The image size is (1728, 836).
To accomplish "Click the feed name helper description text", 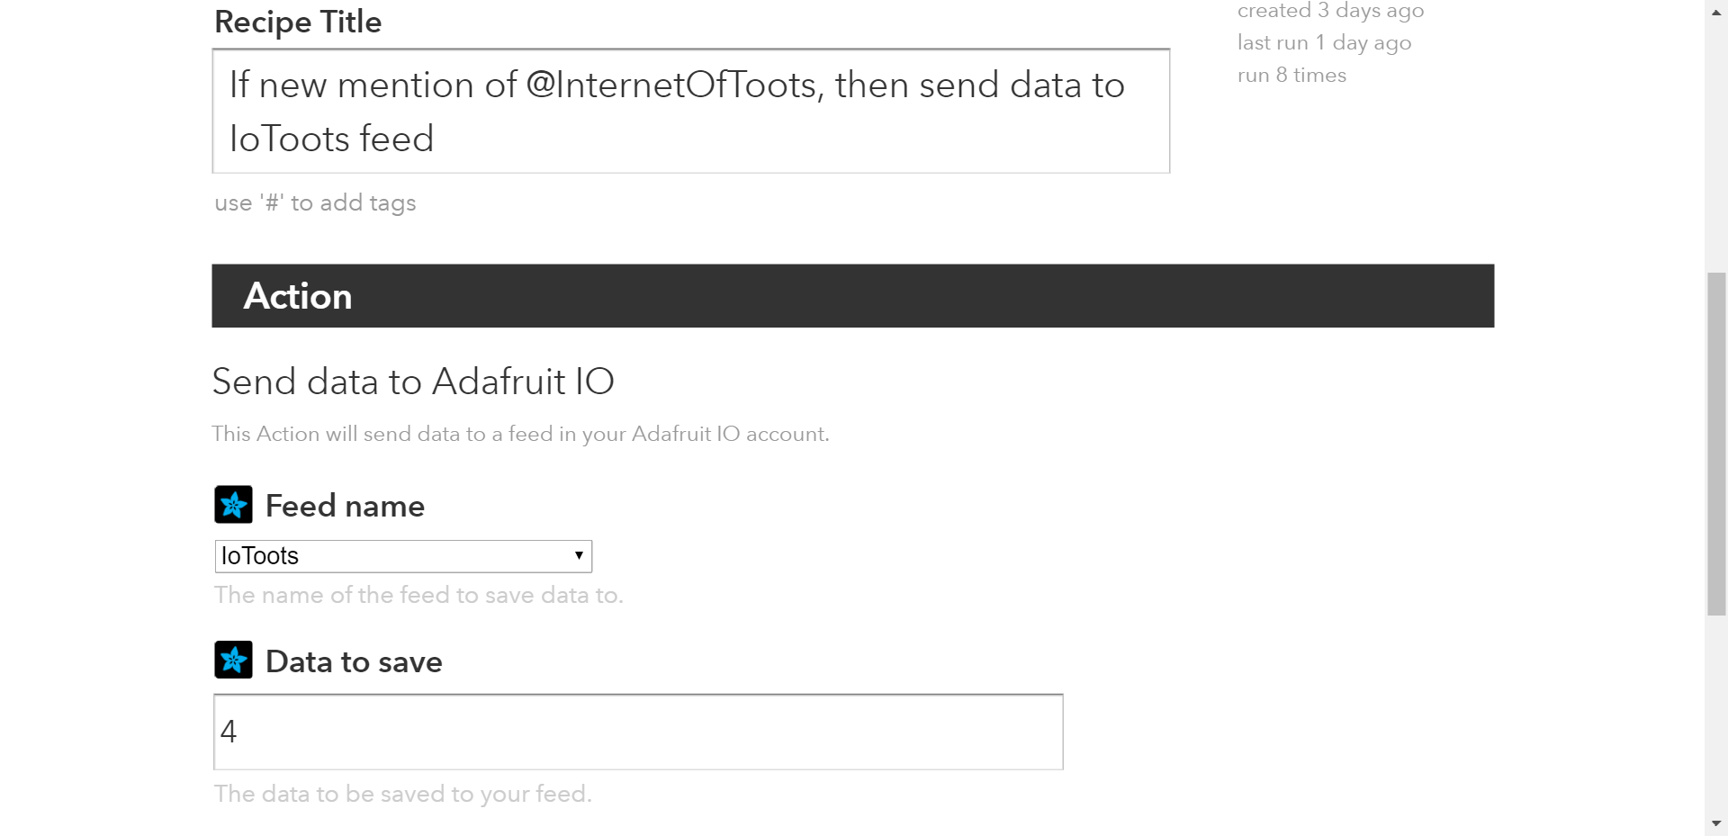I will click(x=418, y=596).
